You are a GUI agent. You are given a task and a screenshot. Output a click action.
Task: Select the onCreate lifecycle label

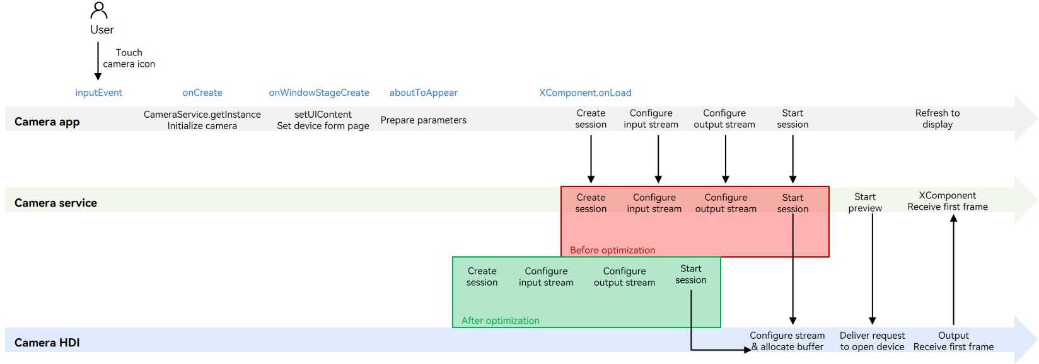(202, 93)
